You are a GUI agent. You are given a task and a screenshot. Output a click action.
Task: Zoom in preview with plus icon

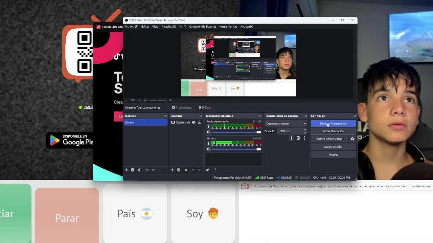tap(140, 100)
